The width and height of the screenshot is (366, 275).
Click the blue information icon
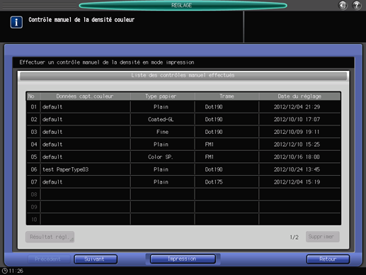pyautogui.click(x=16, y=22)
